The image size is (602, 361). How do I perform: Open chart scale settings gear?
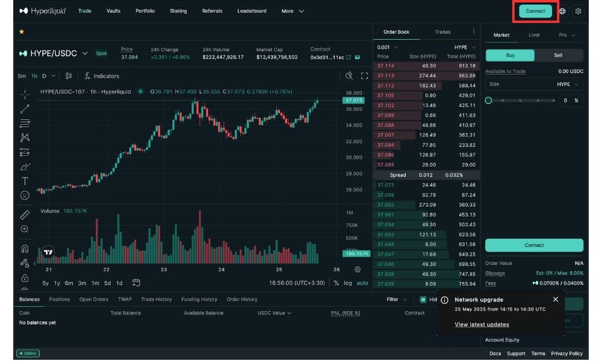pos(358,270)
